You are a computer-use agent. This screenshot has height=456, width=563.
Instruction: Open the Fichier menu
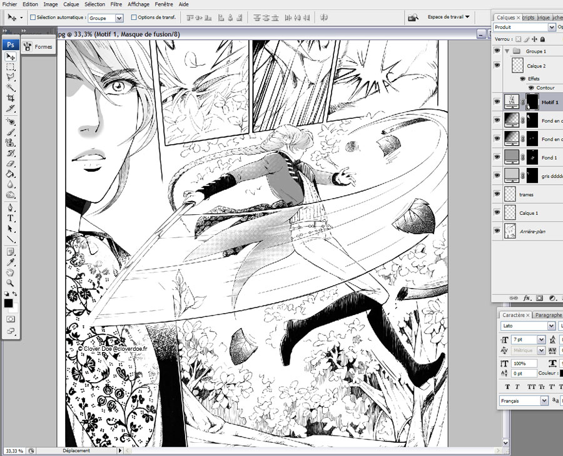[9, 4]
